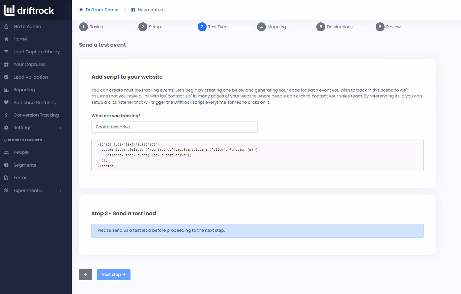Click the BLOCKED FEATURES sidebar label

[x=25, y=140]
